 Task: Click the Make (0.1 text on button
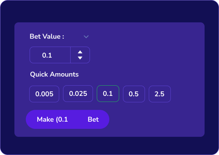coord(52,119)
